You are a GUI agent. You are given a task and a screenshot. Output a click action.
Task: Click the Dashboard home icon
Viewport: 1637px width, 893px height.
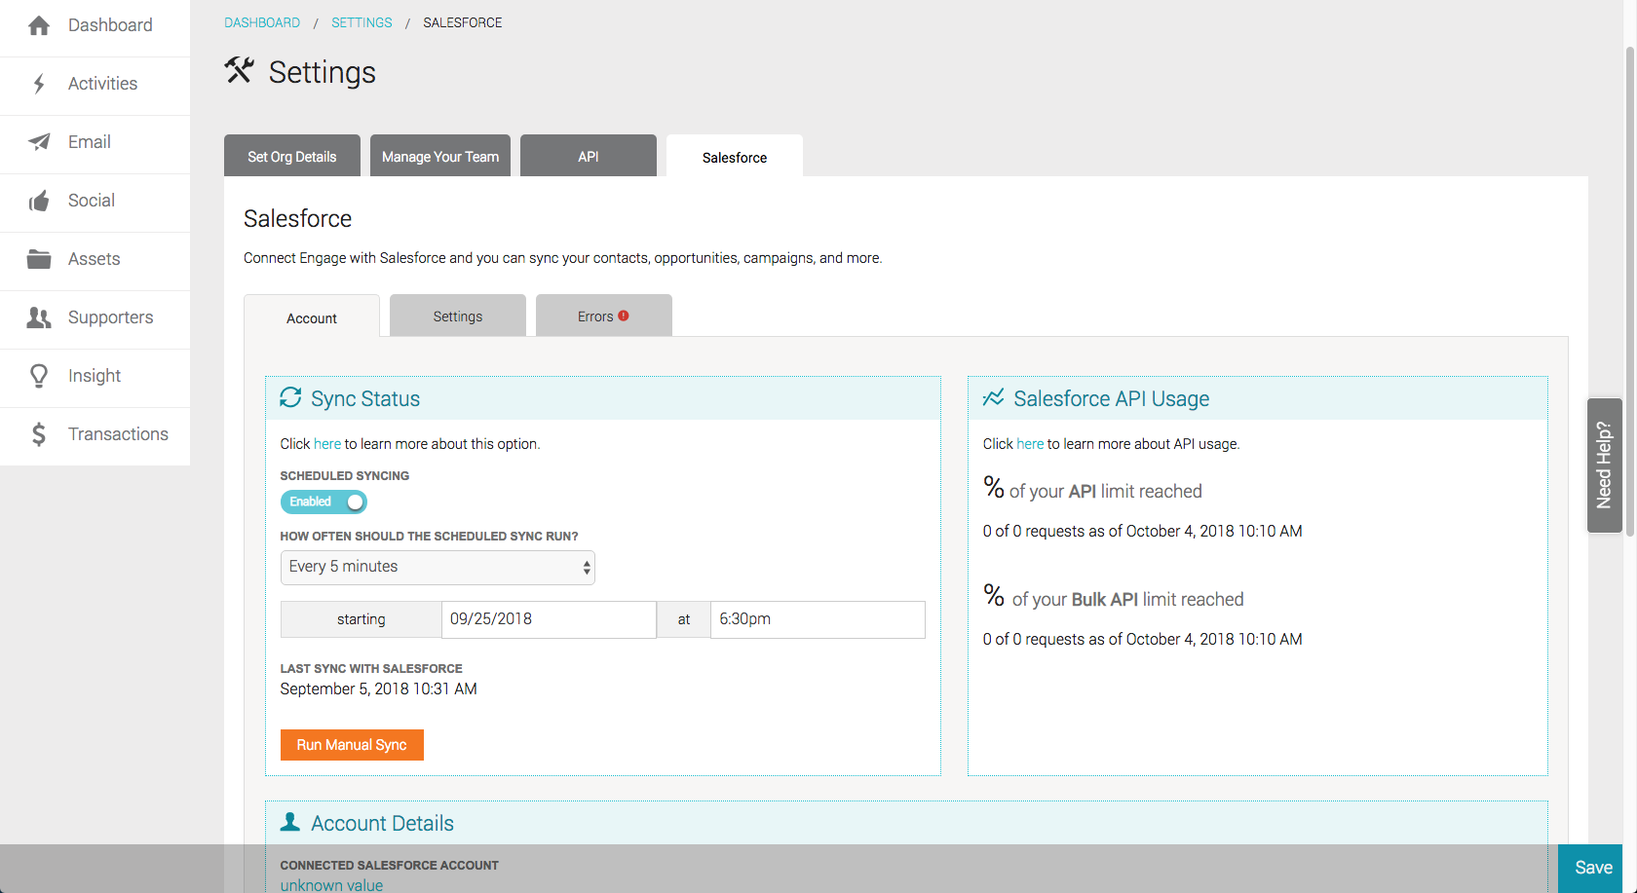tap(39, 26)
